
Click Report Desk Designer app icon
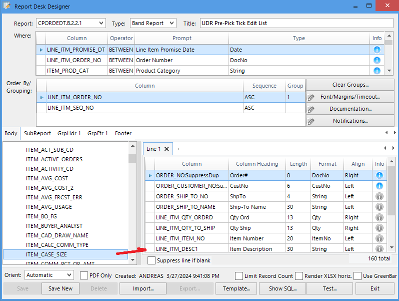6,6
